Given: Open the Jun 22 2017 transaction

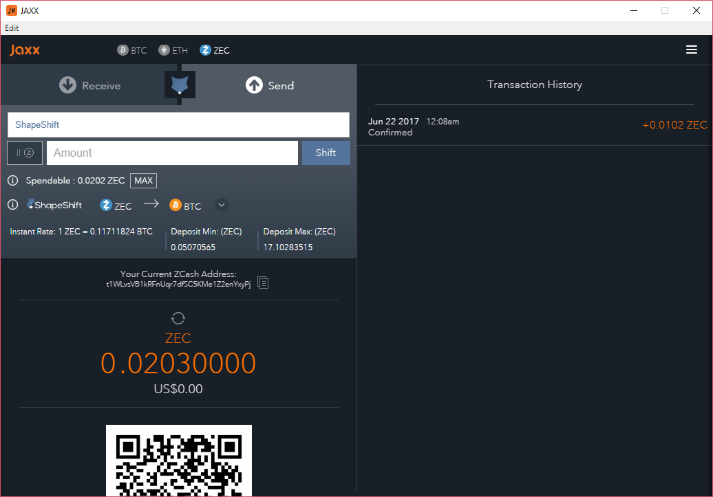Looking at the screenshot, I should (535, 126).
